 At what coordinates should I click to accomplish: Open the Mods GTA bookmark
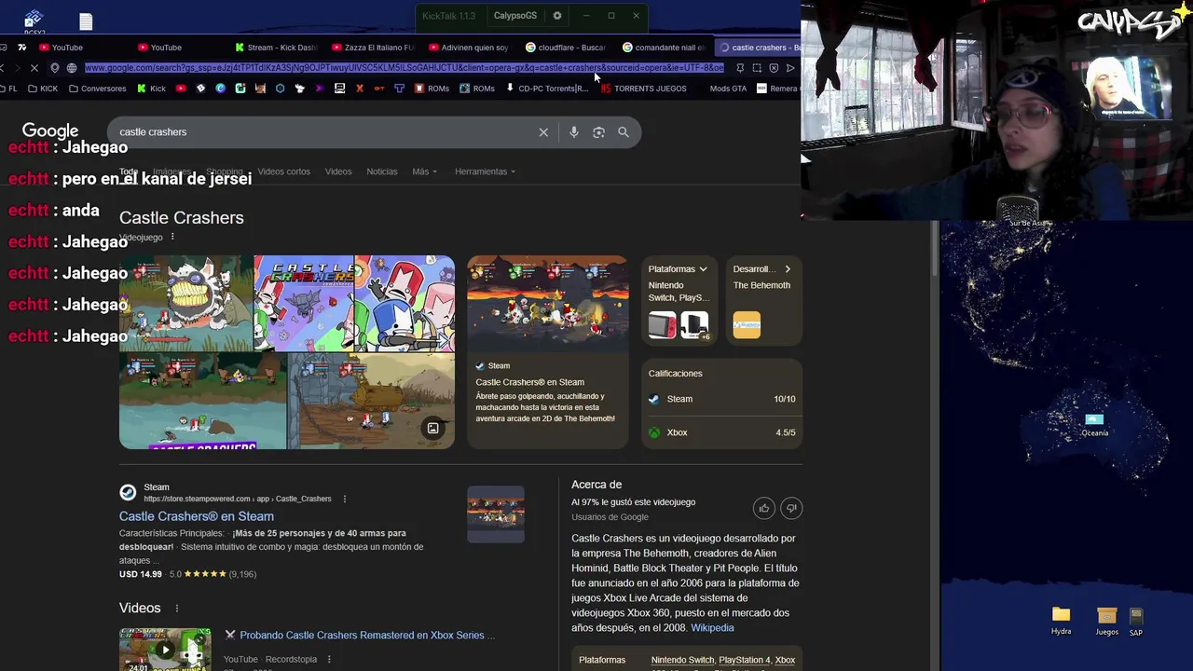point(728,89)
